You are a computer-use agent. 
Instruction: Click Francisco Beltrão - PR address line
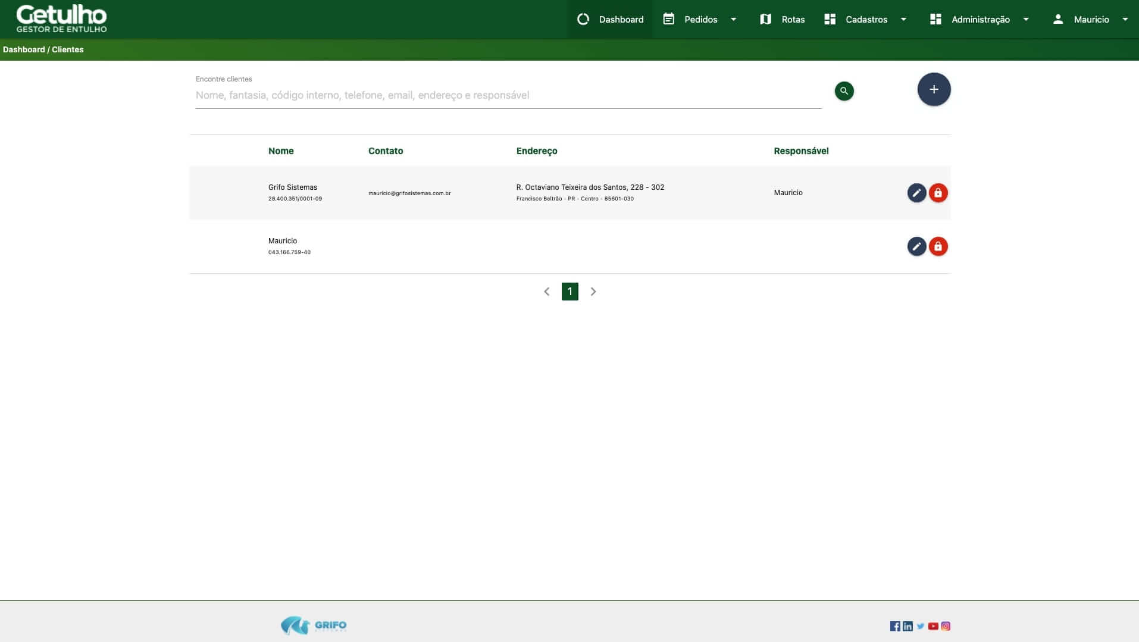[x=575, y=199]
